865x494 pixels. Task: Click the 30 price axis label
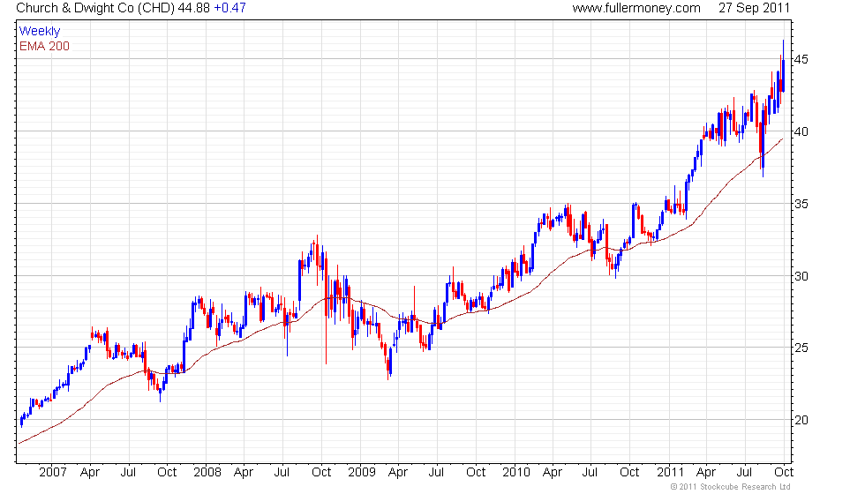point(801,276)
